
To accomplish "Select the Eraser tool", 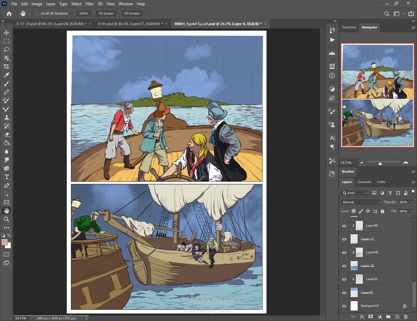I will pos(7,134).
